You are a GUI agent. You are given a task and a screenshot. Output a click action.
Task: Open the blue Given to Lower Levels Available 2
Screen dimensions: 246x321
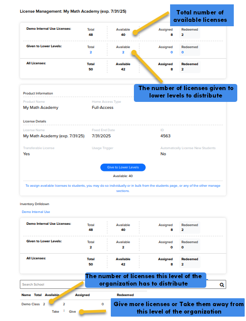point(123,52)
